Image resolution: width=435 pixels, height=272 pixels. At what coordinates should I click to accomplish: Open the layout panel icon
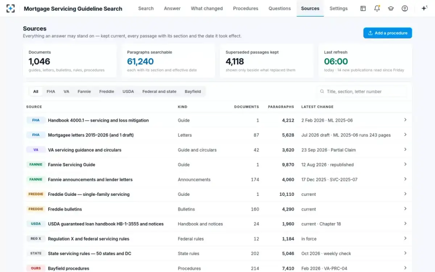(x=363, y=8)
